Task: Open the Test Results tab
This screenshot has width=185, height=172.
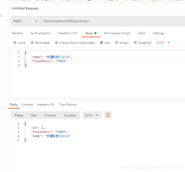Action: click(68, 105)
